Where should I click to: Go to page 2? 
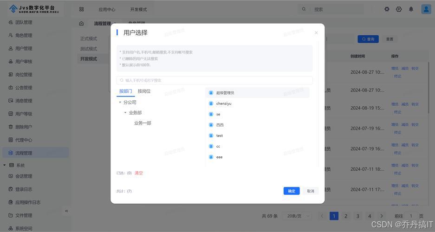(x=346, y=216)
